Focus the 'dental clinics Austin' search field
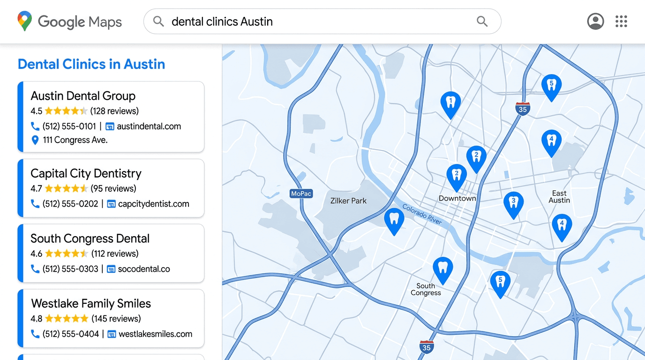The width and height of the screenshot is (645, 360). [322, 21]
